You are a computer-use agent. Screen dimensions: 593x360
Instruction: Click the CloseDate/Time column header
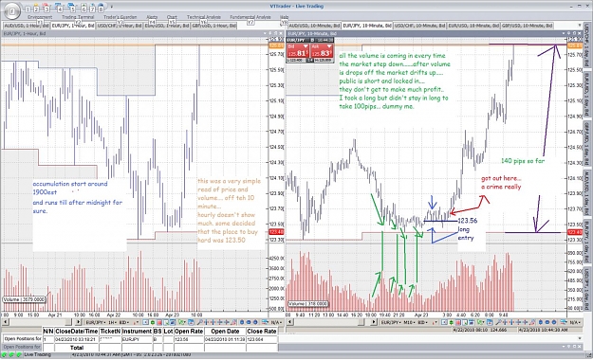(x=77, y=331)
